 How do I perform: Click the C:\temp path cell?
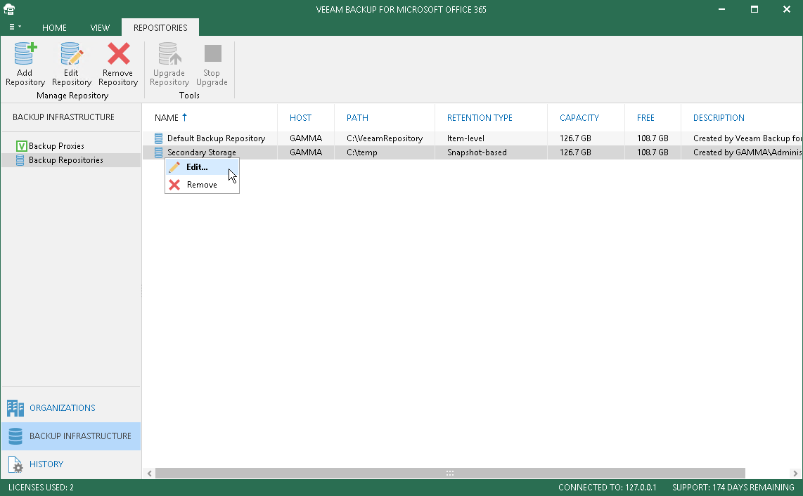pos(362,152)
